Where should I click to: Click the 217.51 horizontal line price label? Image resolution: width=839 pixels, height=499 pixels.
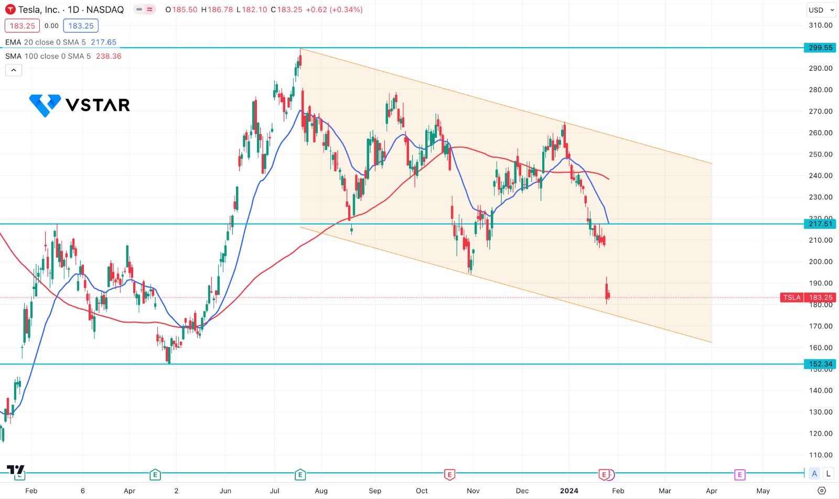pos(820,224)
